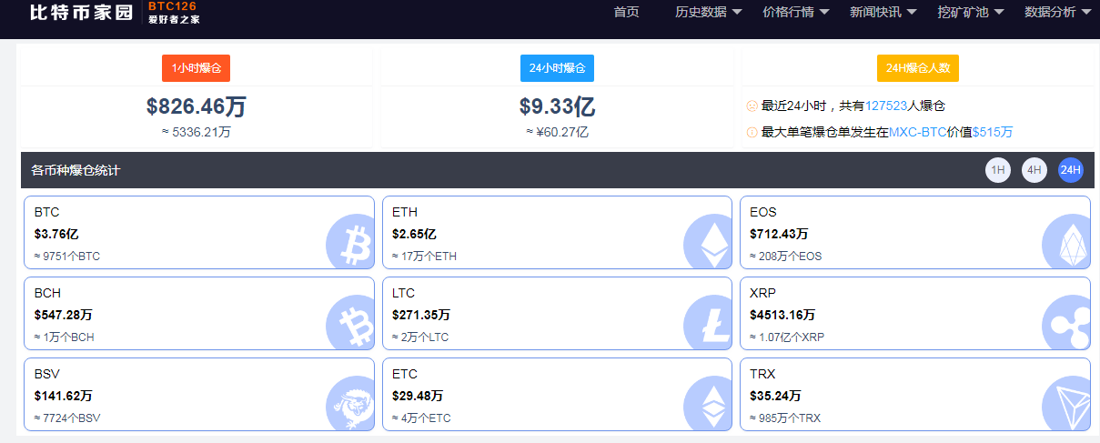The height and width of the screenshot is (443, 1100).
Task: Click ETH amount $2.65亿
Action: [x=414, y=234]
